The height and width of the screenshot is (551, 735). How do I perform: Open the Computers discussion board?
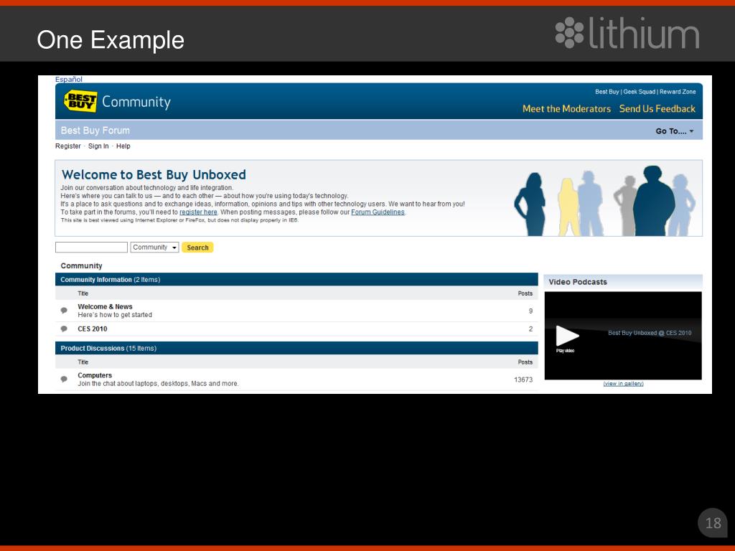[x=95, y=375]
